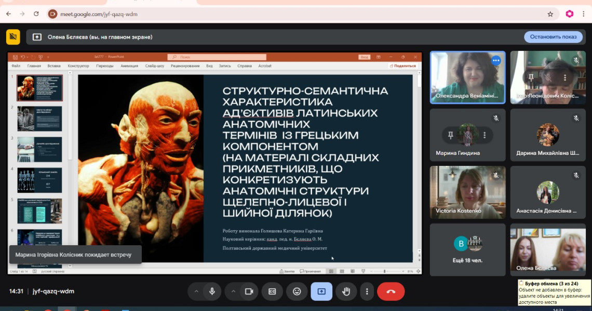
Task: Click the Вход sign-in button in PowerPoint
Action: pyautogui.click(x=365, y=57)
